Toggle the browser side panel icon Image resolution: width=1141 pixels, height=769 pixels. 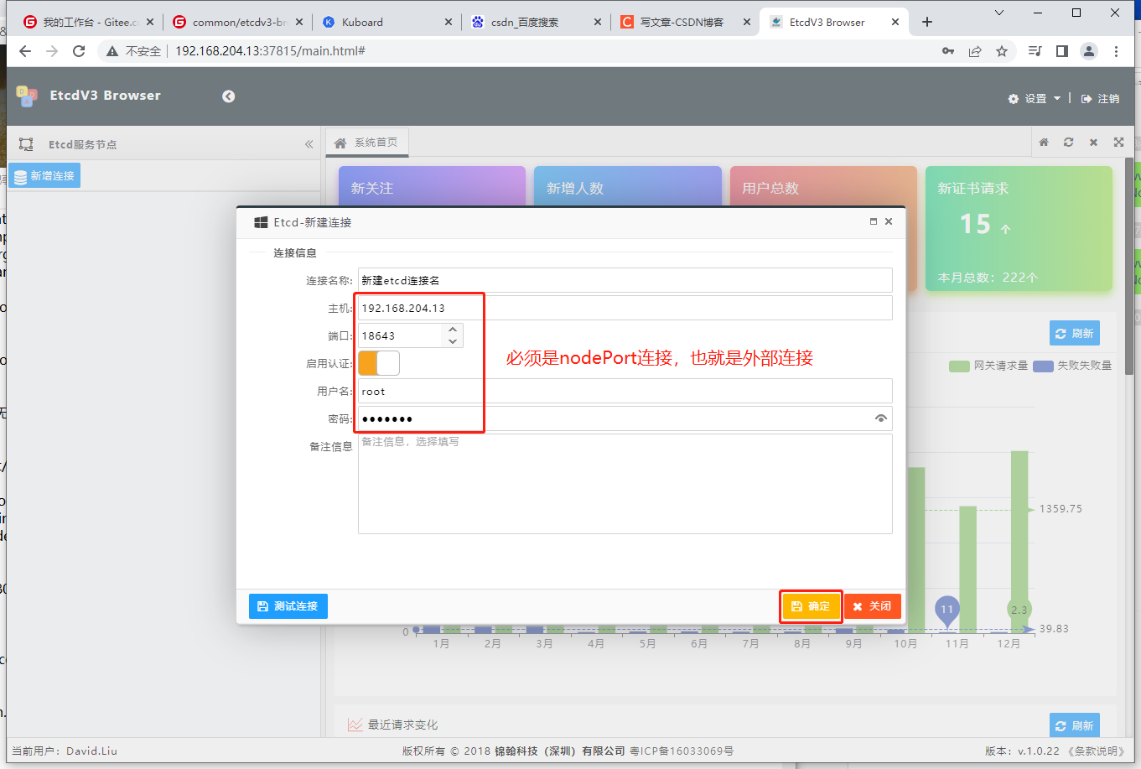[1062, 51]
